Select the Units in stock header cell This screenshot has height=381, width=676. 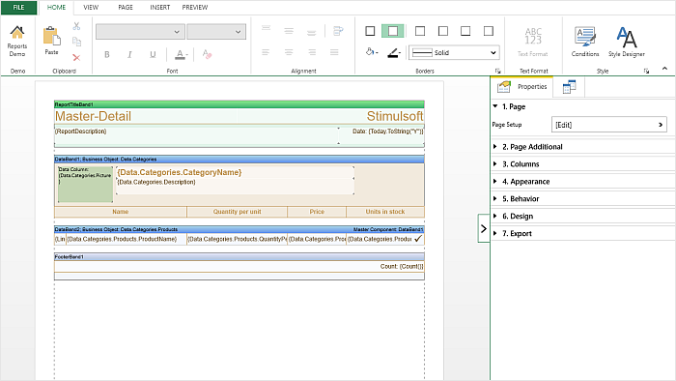click(x=385, y=212)
